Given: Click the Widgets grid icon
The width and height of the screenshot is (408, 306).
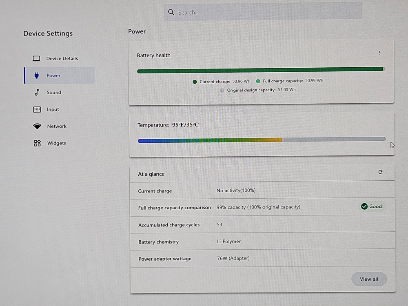Looking at the screenshot, I should pyautogui.click(x=37, y=143).
